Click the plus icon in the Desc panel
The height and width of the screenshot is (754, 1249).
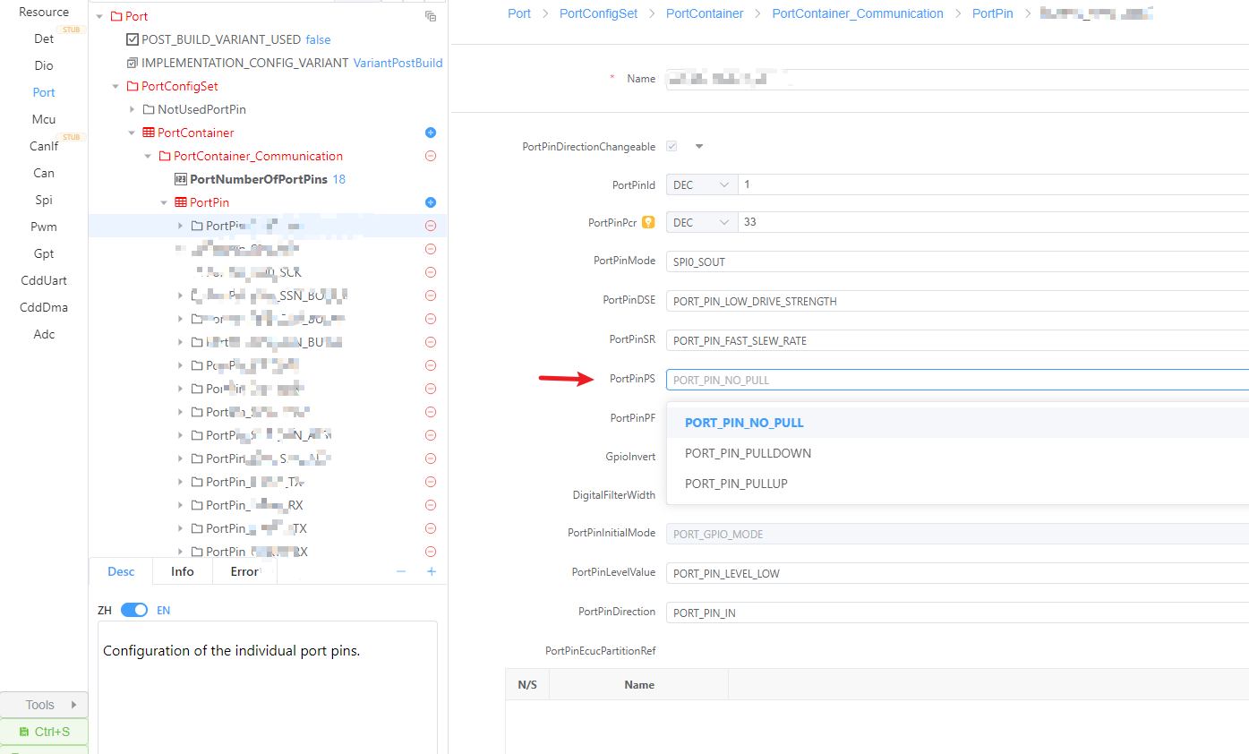[431, 571]
